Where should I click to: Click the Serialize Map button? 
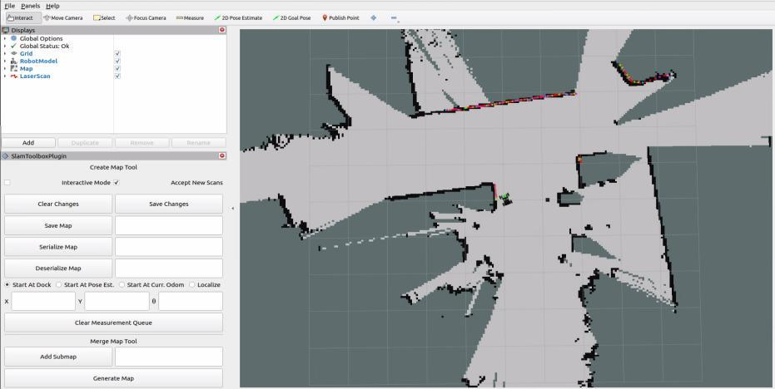click(58, 247)
